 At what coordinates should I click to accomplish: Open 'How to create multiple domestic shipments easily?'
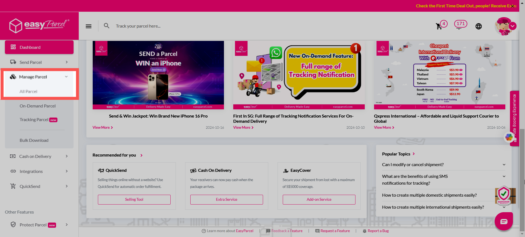pos(429,195)
